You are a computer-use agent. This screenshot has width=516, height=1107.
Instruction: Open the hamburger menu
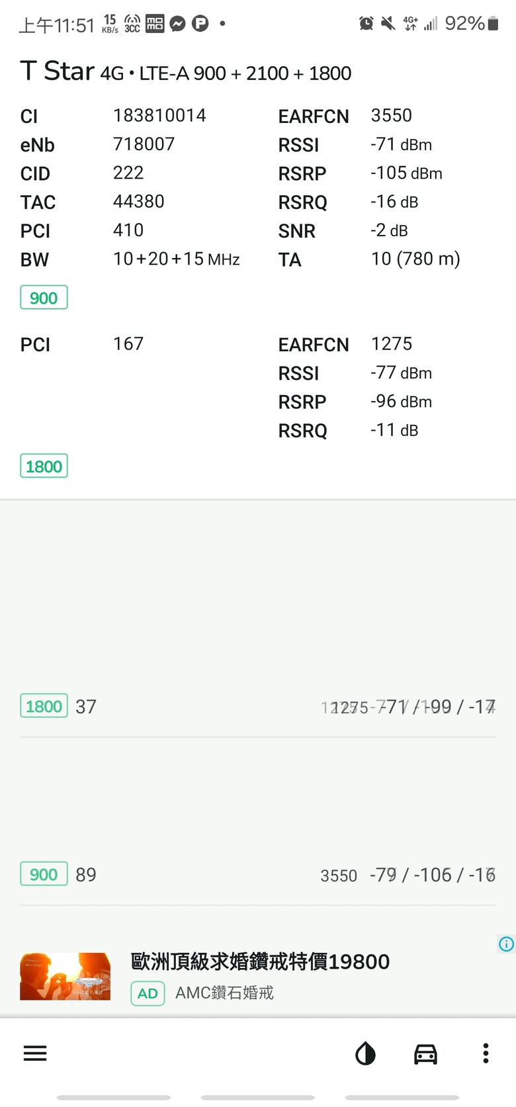(x=35, y=1053)
